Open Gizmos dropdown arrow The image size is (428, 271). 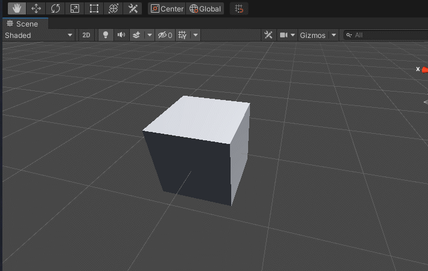coord(334,35)
